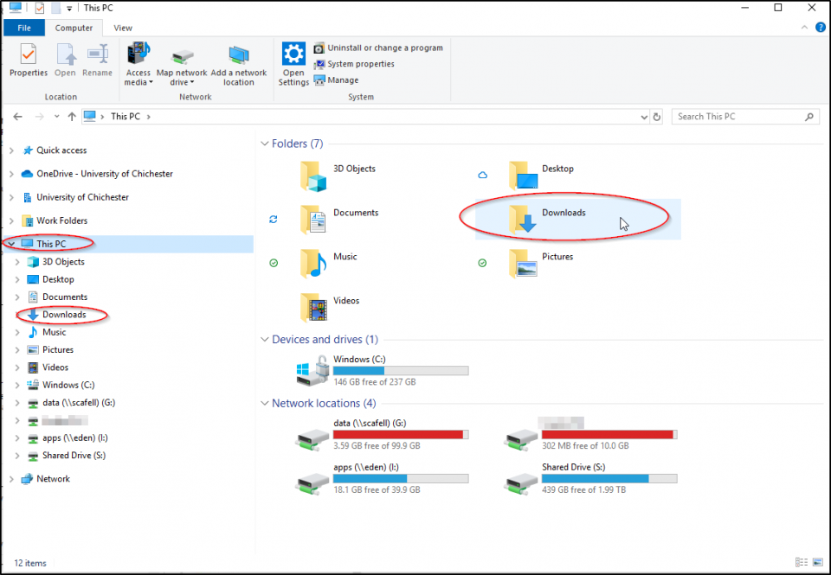Screen dimensions: 831x575
Task: Click the apps (I:) capacity bar
Action: tap(401, 479)
